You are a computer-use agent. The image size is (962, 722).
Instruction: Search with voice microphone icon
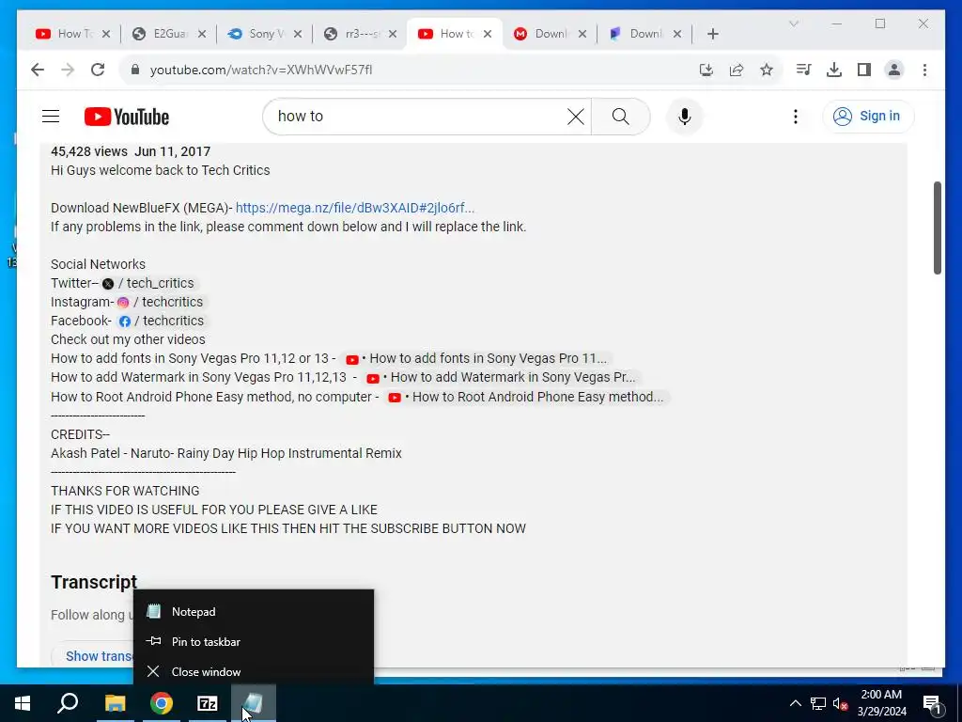(x=685, y=116)
